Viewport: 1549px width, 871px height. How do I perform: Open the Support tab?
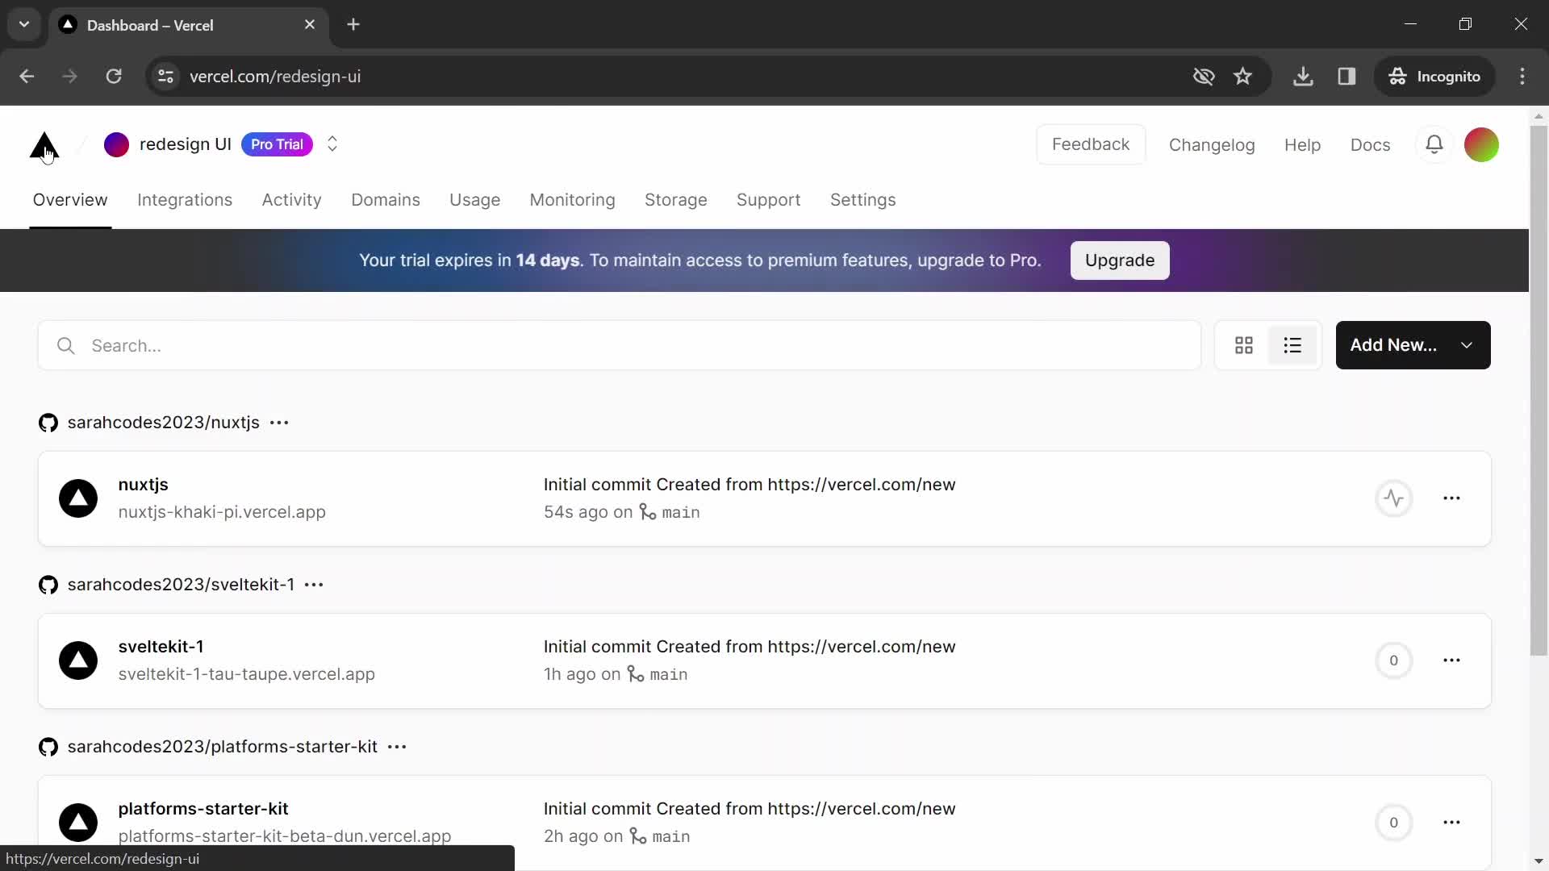pos(768,200)
